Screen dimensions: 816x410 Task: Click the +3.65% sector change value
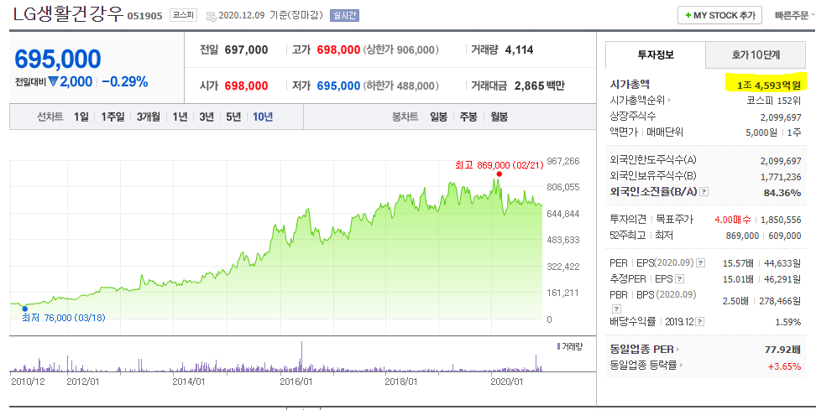(x=784, y=366)
